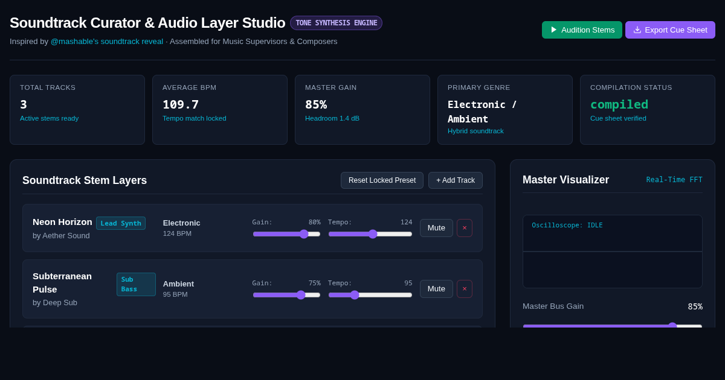Screen dimensions: 725x380
Task: Open the @mashable's soundtrack reveal link
Action: point(107,42)
